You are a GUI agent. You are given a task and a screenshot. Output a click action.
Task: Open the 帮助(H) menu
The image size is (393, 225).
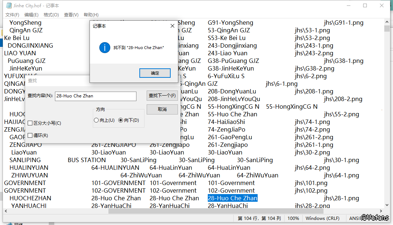pyautogui.click(x=91, y=15)
